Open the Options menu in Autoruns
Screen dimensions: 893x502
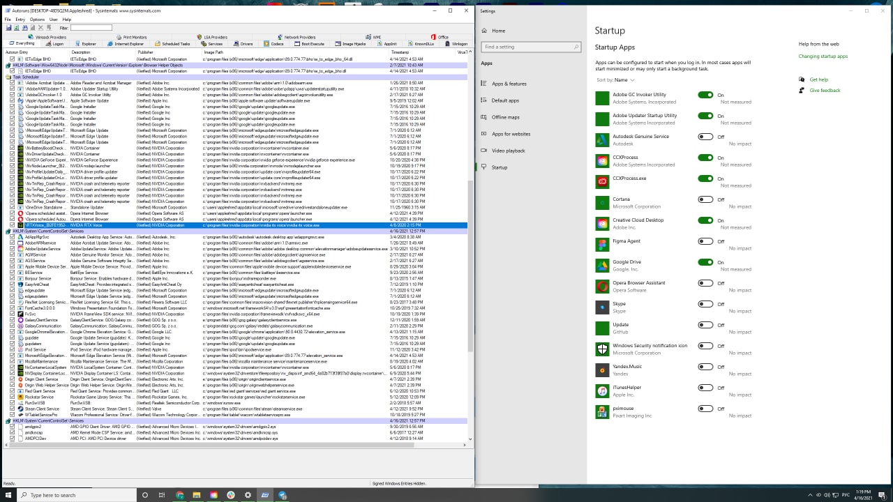37,20
